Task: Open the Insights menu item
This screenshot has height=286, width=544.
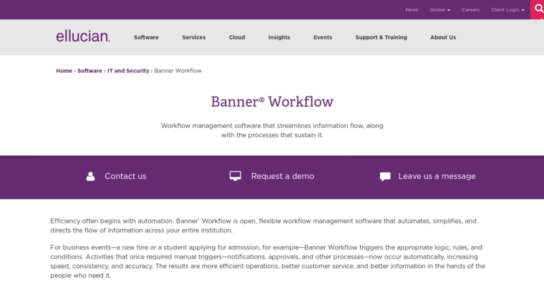Action: [279, 37]
